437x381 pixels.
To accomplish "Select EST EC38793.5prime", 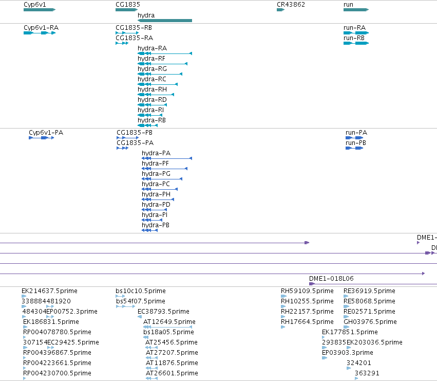I will tap(164, 312).
